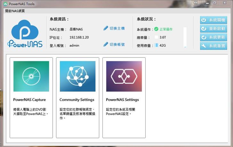The height and width of the screenshot is (147, 233).
Task: Click the refresh icon on 重新啟動
Action: [204, 29]
